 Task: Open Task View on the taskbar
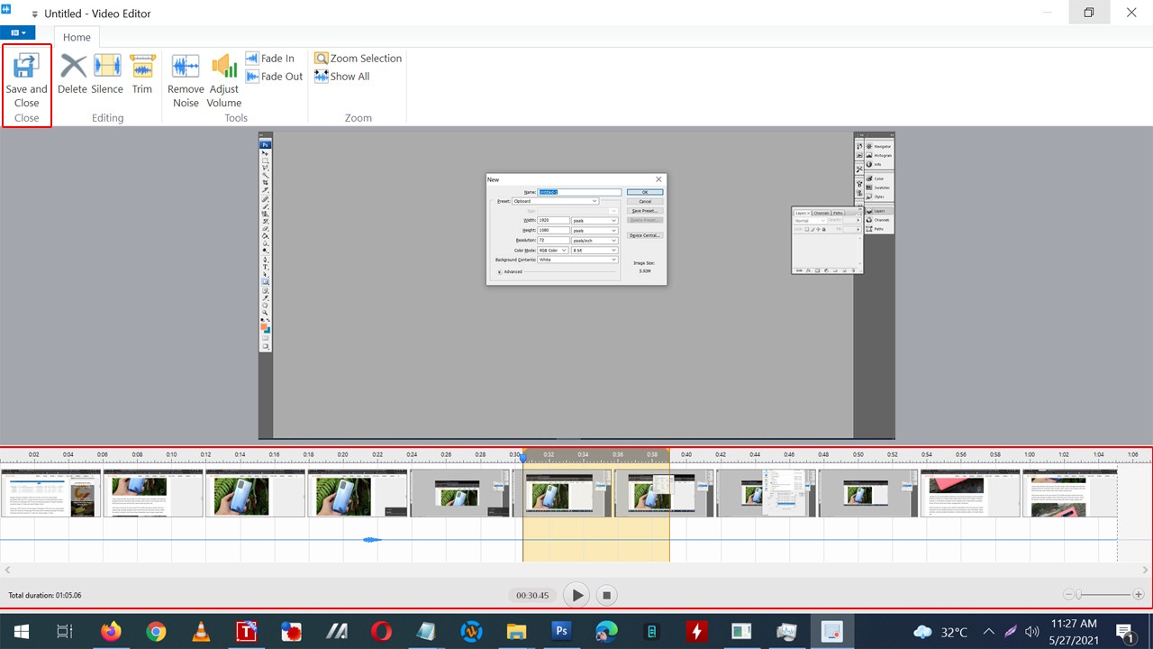(x=64, y=631)
